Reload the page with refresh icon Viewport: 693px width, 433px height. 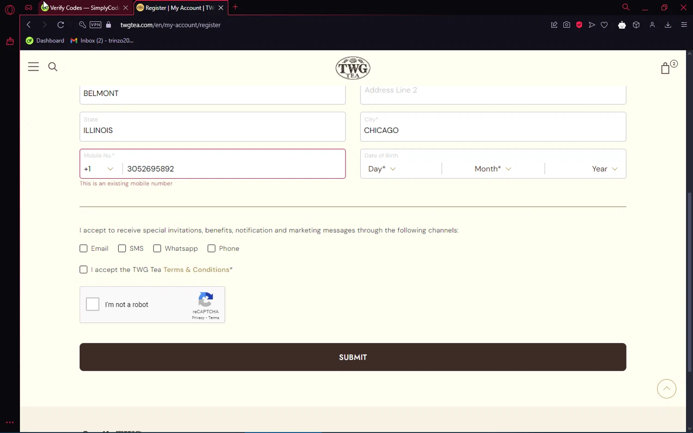click(x=61, y=25)
